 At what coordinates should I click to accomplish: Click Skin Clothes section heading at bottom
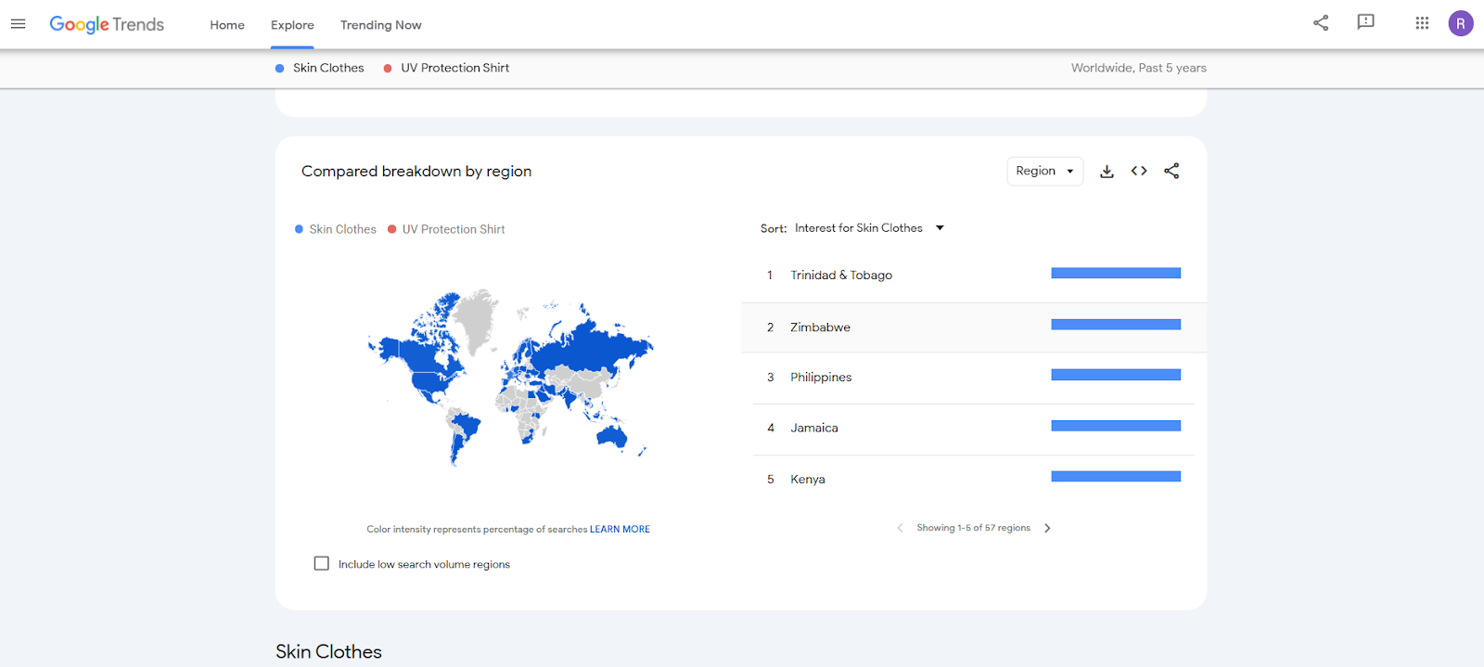pos(328,652)
